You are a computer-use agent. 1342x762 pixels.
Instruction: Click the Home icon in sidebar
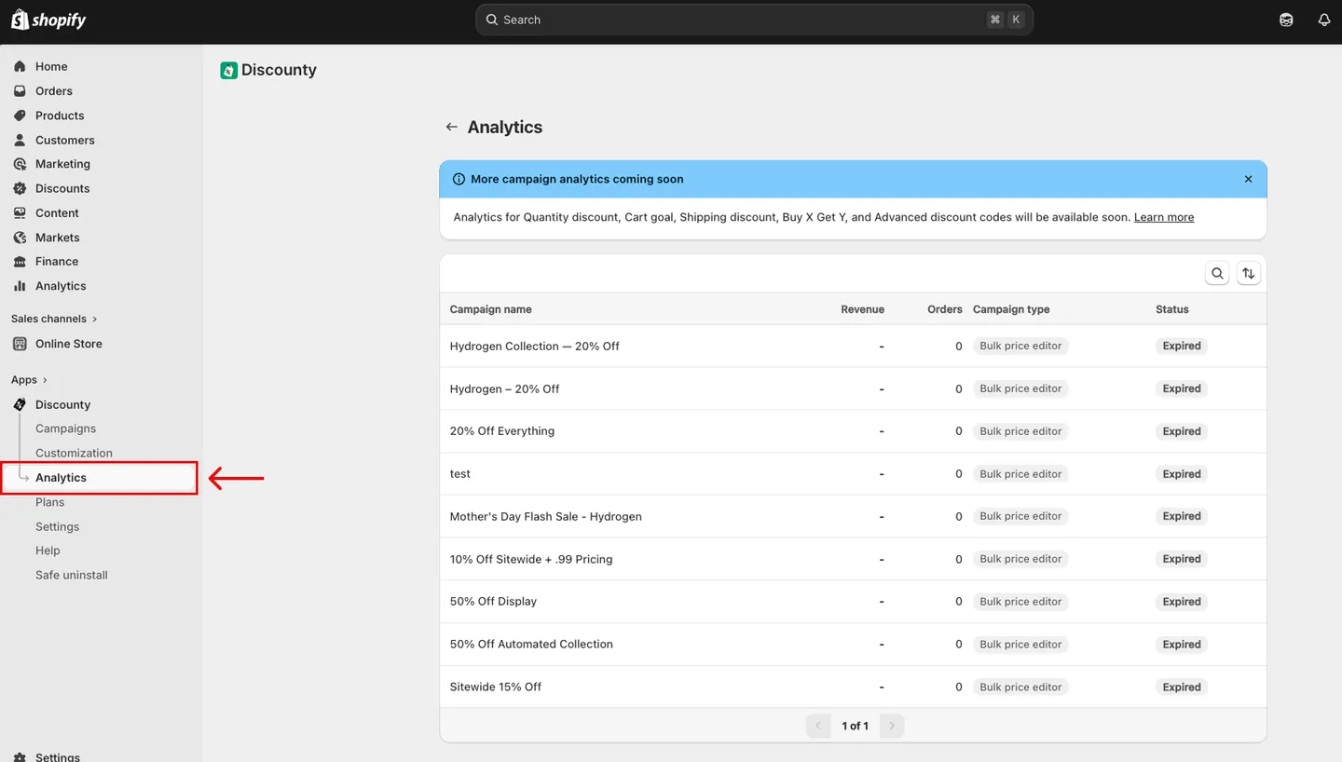tap(20, 66)
